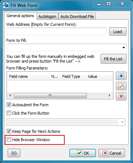The image size is (133, 163).
Task: Open the disabled form button dropdown
Action: [x=122, y=122]
